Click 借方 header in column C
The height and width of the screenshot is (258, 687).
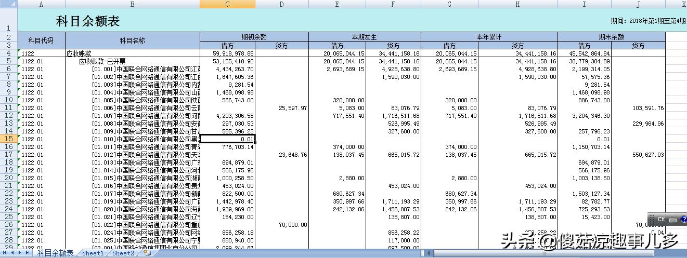(227, 46)
